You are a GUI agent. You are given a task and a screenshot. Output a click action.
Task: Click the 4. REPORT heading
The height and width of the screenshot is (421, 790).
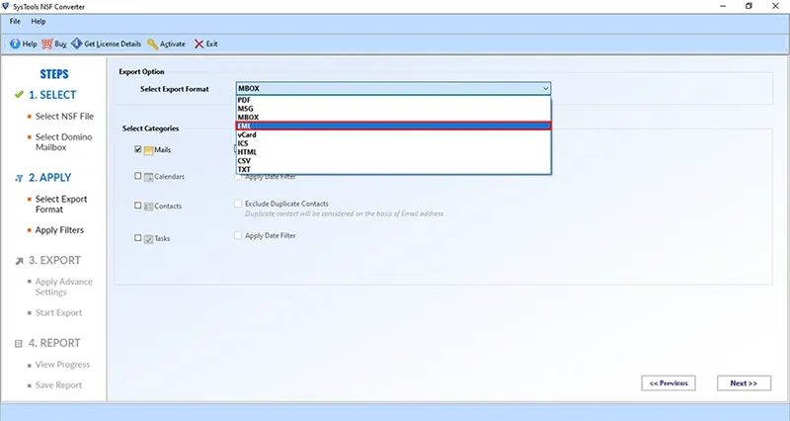pos(54,343)
